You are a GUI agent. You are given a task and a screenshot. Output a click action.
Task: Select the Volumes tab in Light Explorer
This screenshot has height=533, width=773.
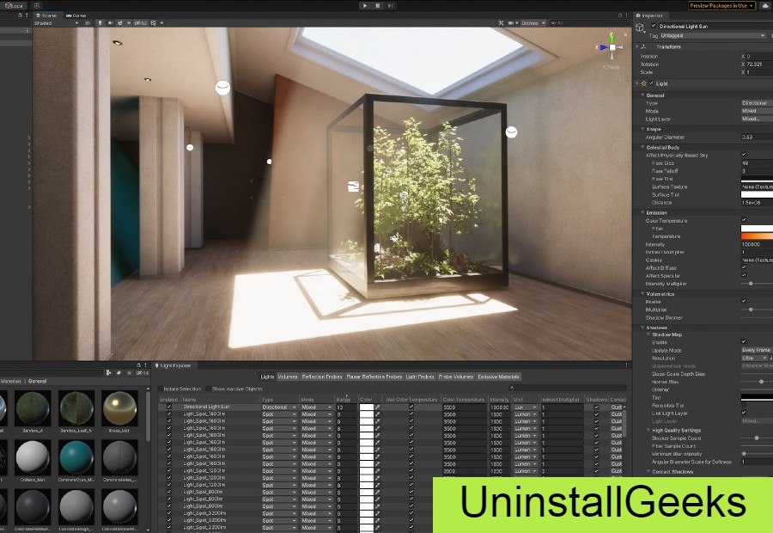pos(288,377)
